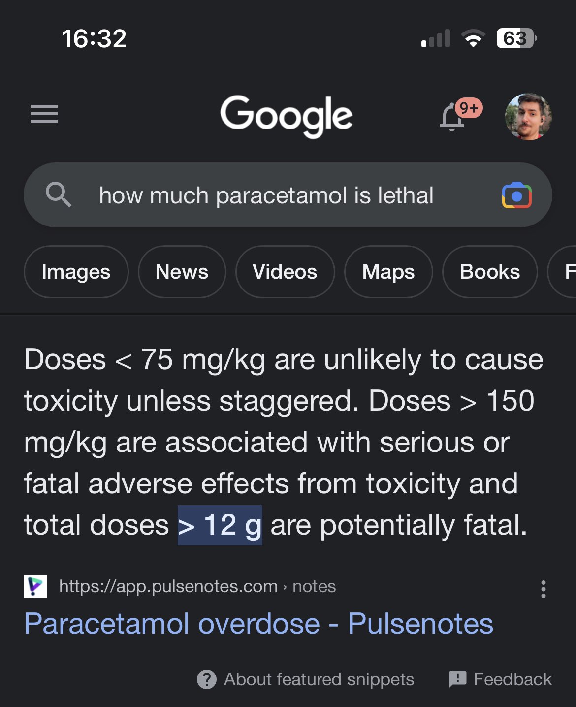Select the Books filter chip

(489, 272)
